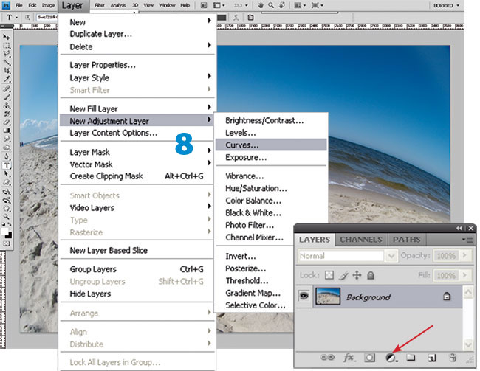The height and width of the screenshot is (371, 480).
Task: Open the Filter menu
Action: pyautogui.click(x=100, y=5)
